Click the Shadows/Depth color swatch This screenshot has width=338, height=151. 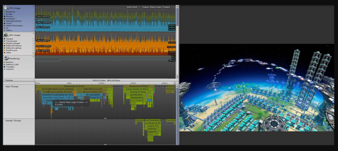click(x=5, y=43)
